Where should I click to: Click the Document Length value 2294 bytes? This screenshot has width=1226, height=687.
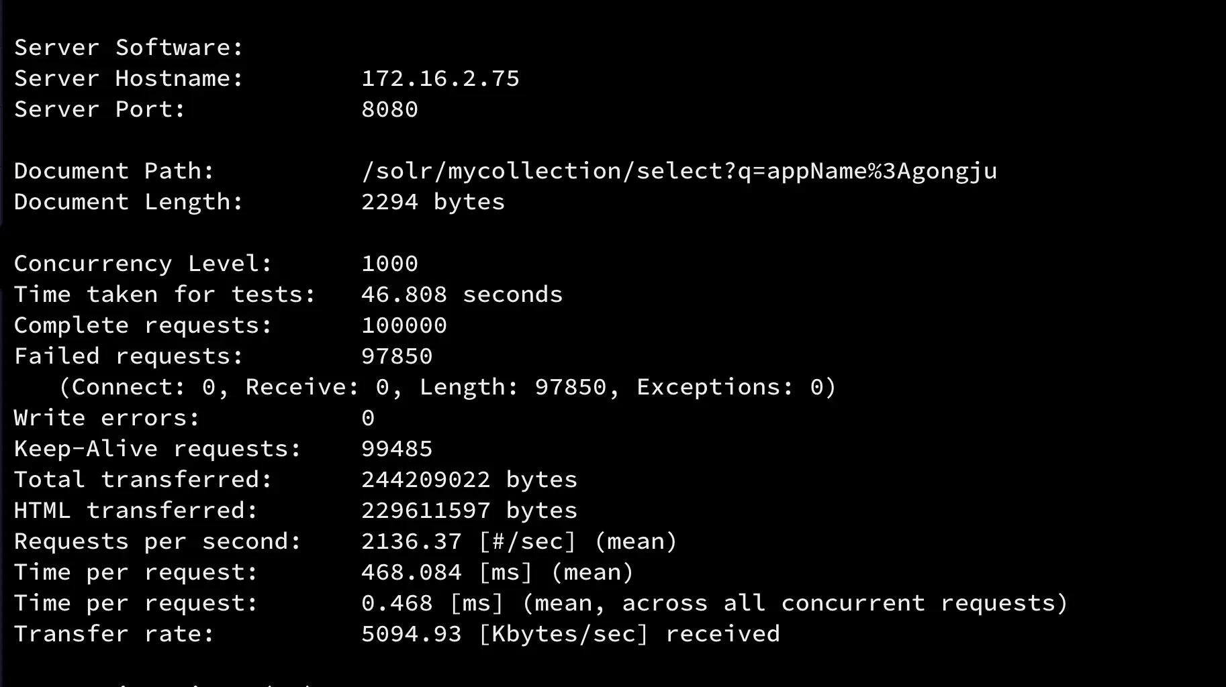point(433,202)
